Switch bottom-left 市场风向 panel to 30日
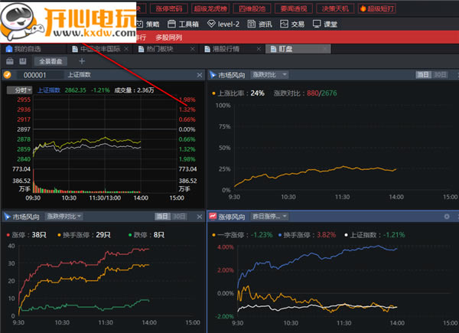This screenshot has width=459, height=333. pyautogui.click(x=179, y=217)
